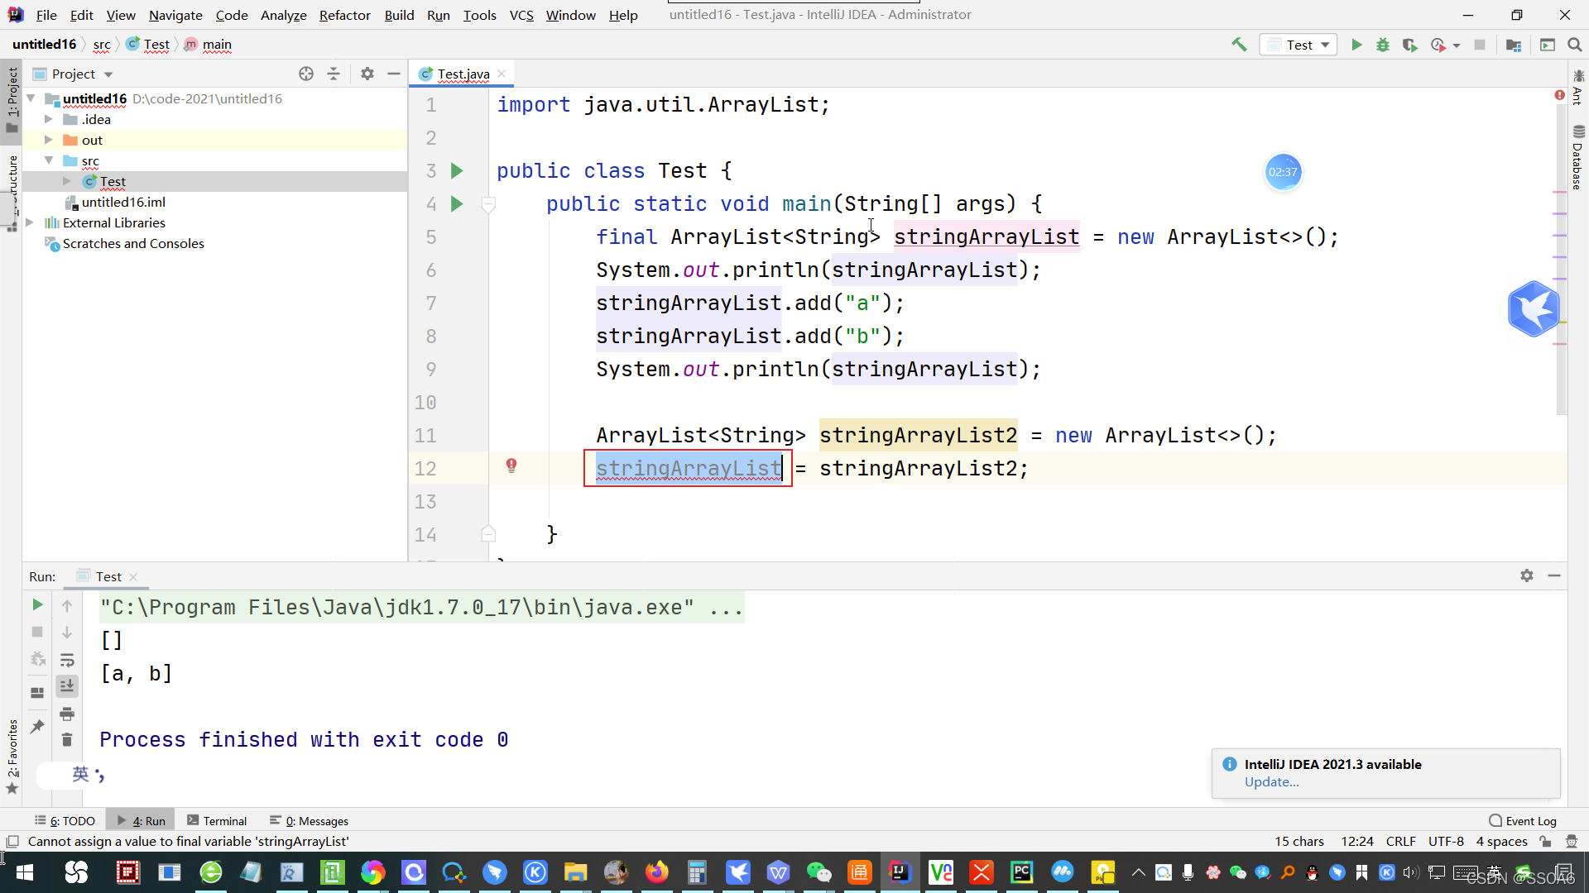Open the Ant side panel
The width and height of the screenshot is (1589, 893).
[x=1578, y=88]
